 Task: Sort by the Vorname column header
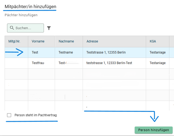coord(38,41)
